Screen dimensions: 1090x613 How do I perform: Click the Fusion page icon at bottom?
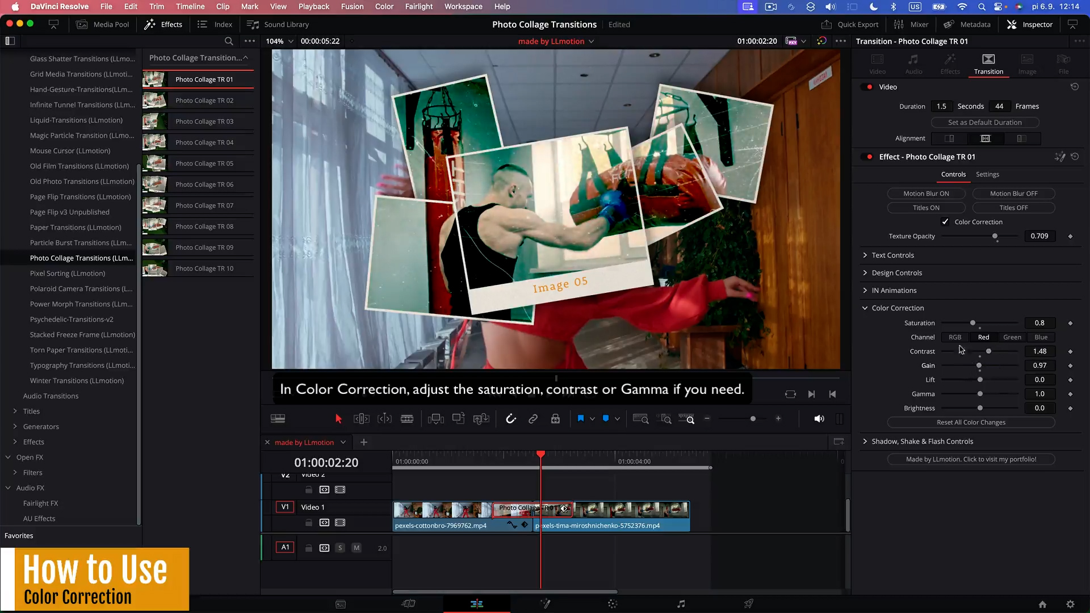pyautogui.click(x=545, y=604)
